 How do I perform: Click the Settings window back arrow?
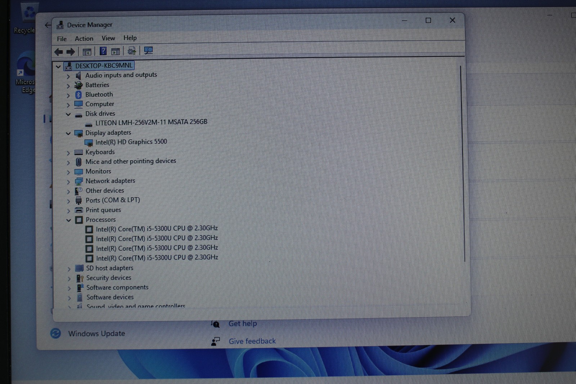48,25
